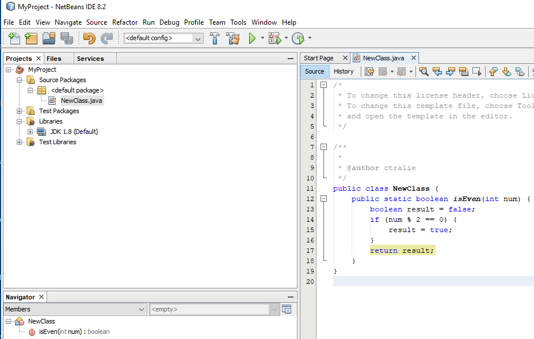
Task: Open the Help menu
Action: coord(289,22)
